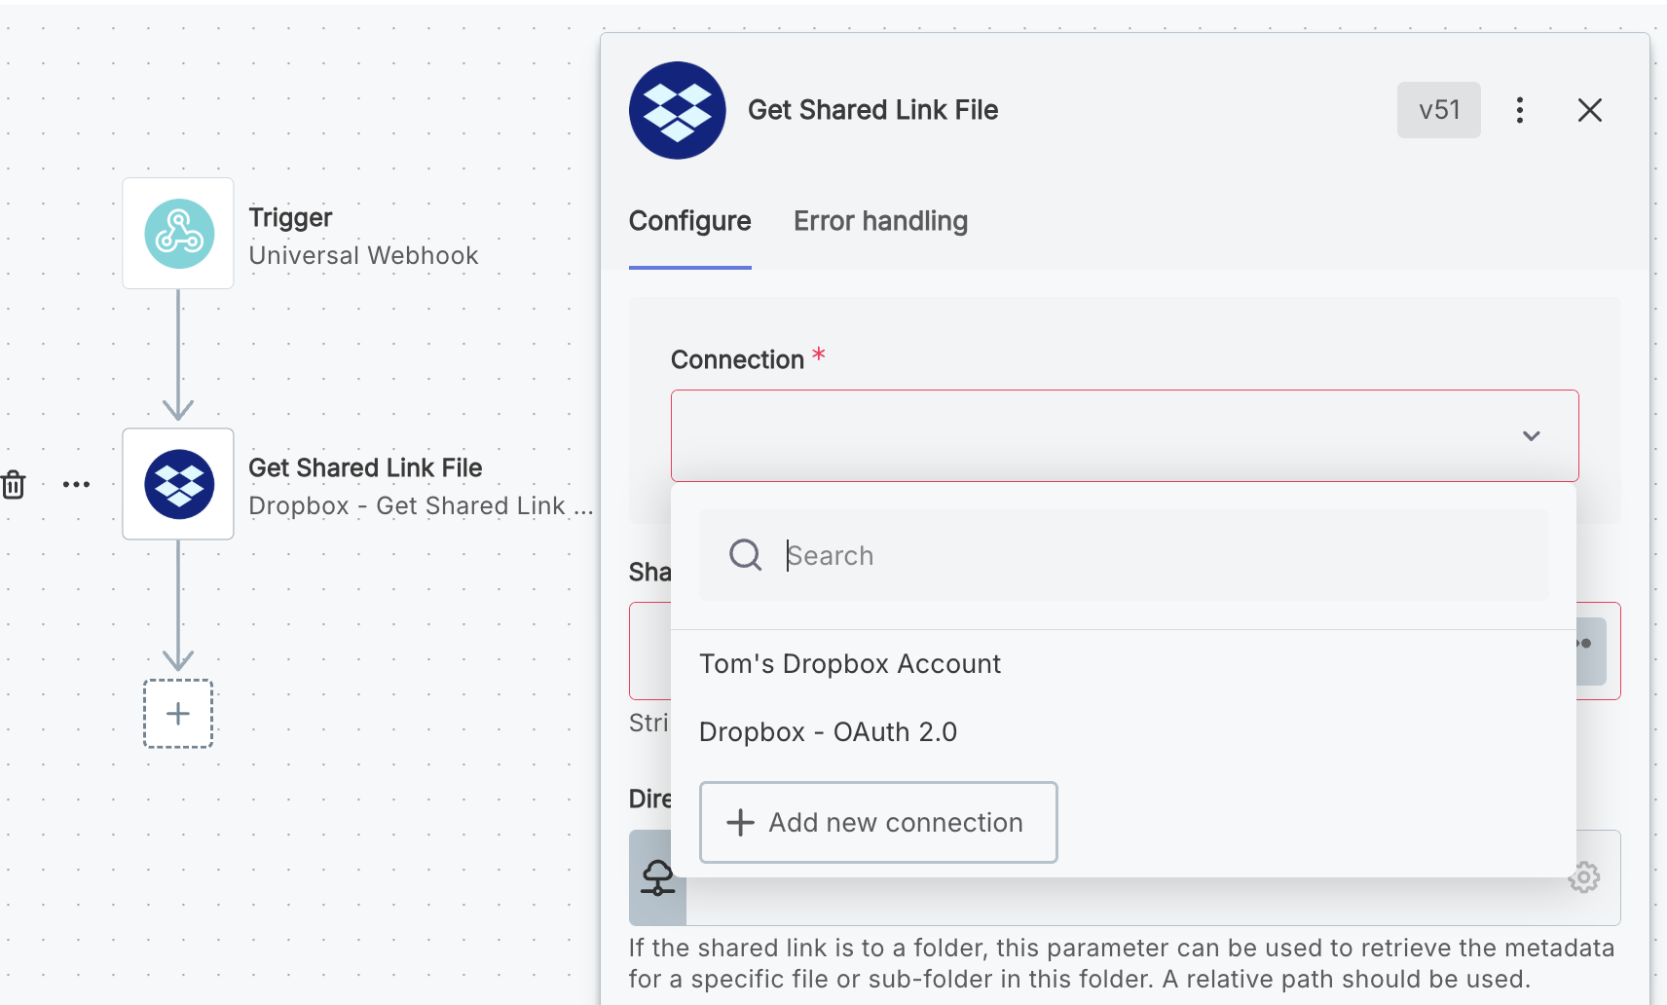Image resolution: width=1667 pixels, height=1005 pixels.
Task: Open the ellipsis options next to the step
Action: click(x=77, y=484)
